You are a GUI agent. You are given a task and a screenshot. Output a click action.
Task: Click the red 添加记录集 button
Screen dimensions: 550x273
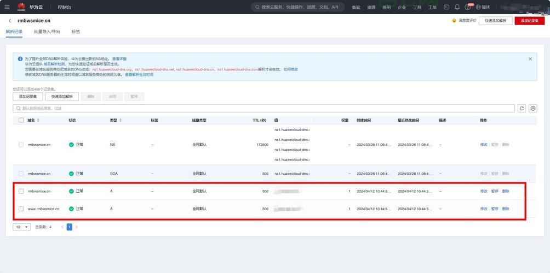[529, 21]
